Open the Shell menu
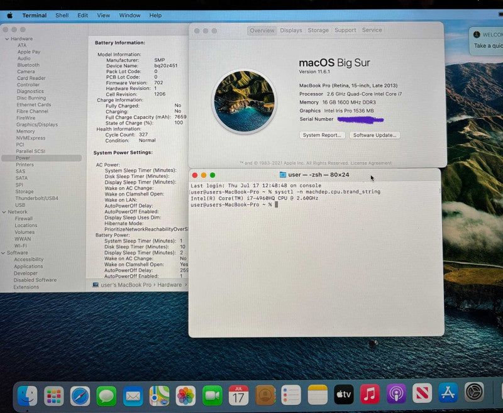Screen dimensions: 503x413 62,15
